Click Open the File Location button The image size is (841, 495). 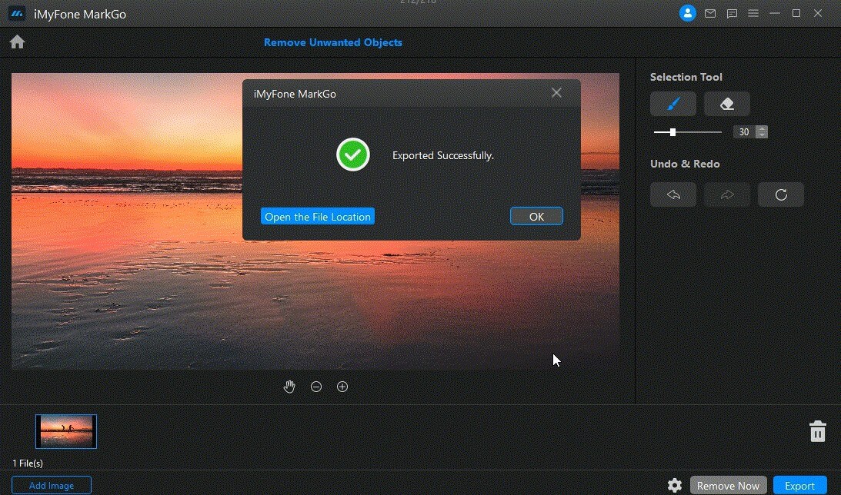(x=318, y=217)
